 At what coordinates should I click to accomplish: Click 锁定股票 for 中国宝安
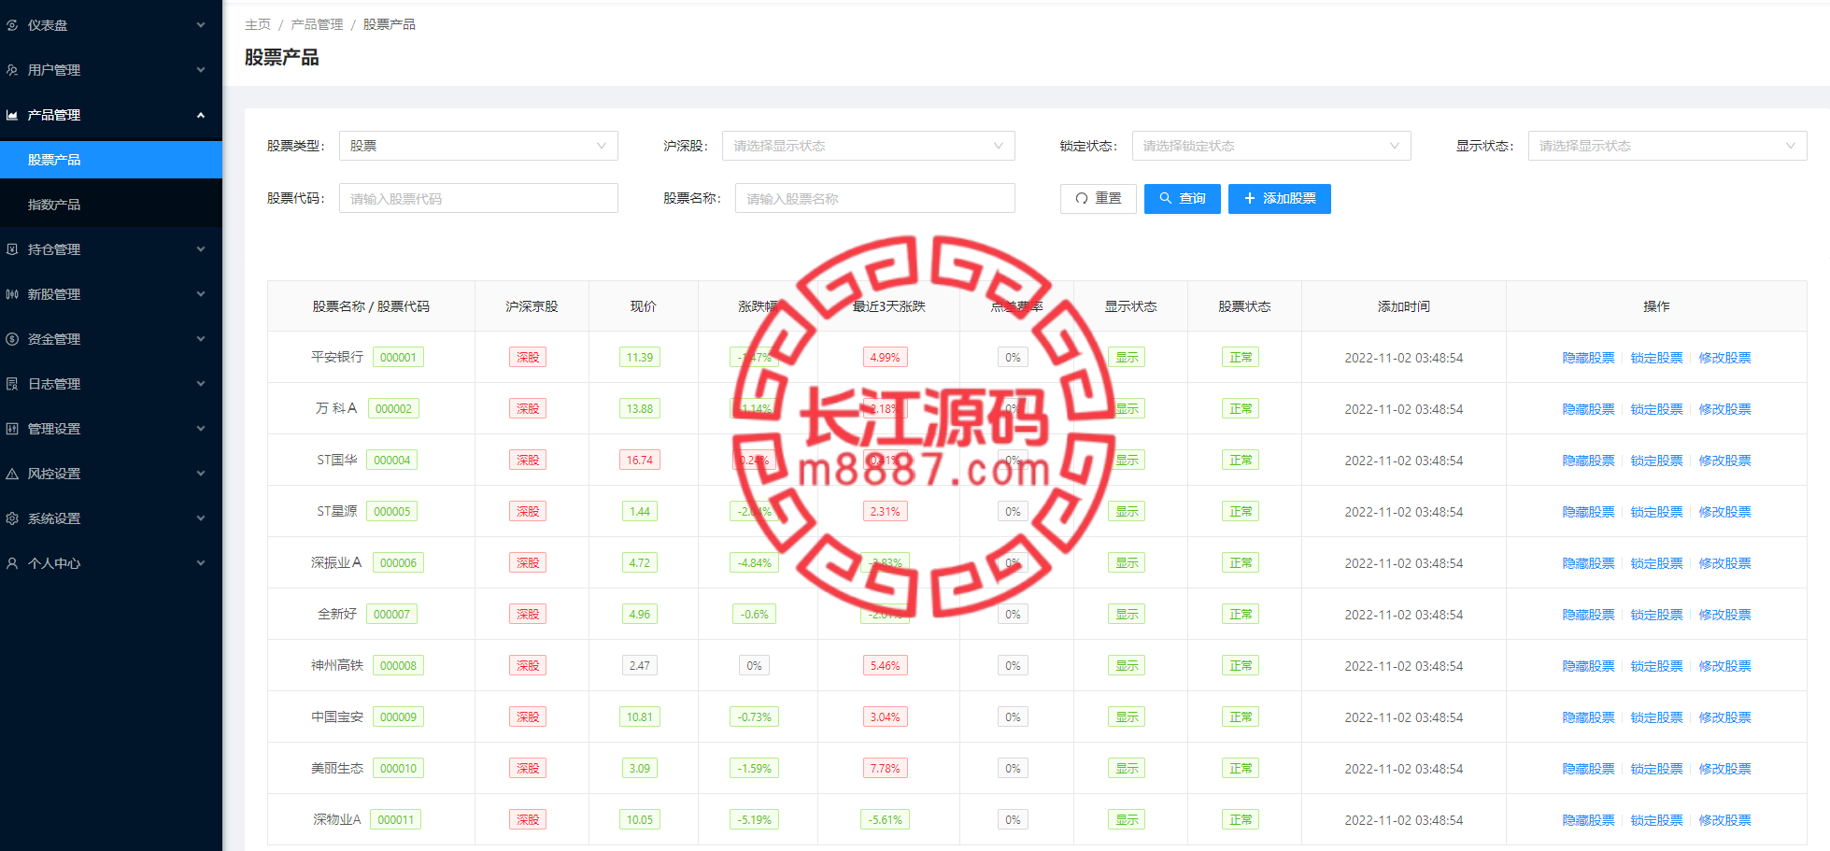click(1656, 717)
